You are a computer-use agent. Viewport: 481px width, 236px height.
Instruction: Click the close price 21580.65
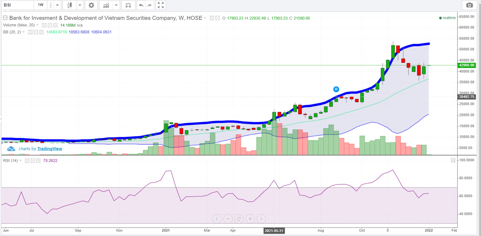point(302,18)
